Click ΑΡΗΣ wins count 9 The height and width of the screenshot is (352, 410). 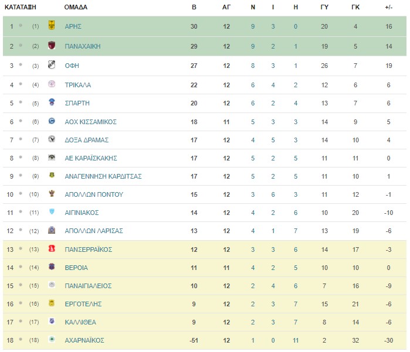[253, 26]
